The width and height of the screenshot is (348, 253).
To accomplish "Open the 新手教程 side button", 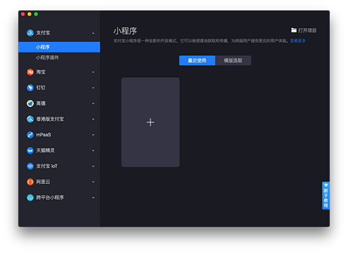I will [x=326, y=195].
